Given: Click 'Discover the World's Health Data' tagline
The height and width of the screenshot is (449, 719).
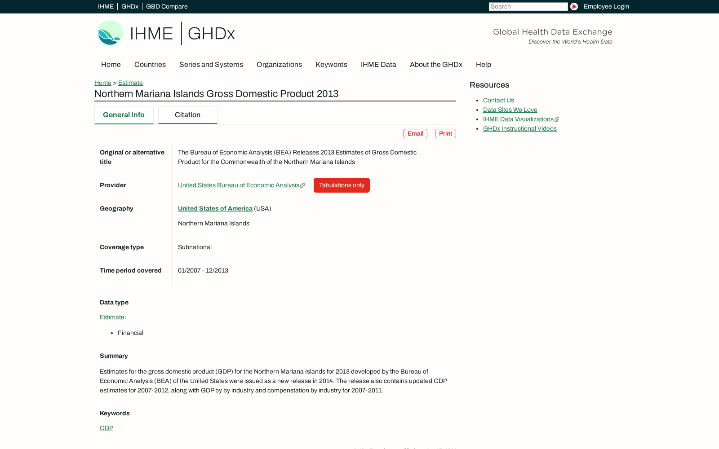Looking at the screenshot, I should pos(570,42).
